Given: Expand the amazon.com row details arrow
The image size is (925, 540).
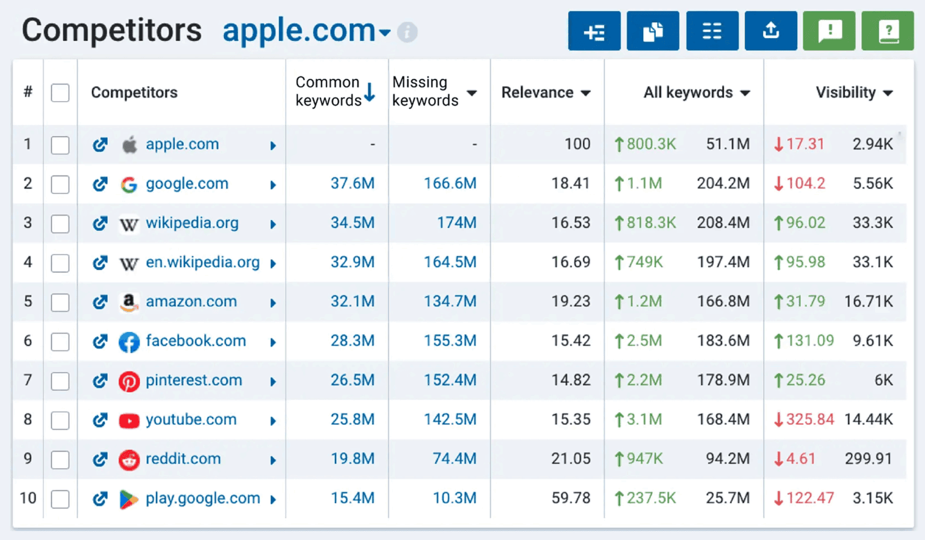Looking at the screenshot, I should click(274, 303).
